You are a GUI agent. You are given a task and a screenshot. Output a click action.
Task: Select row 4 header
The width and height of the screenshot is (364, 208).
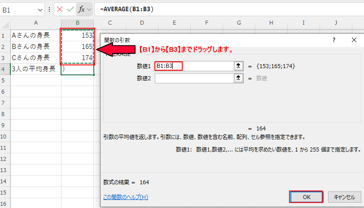pos(5,69)
